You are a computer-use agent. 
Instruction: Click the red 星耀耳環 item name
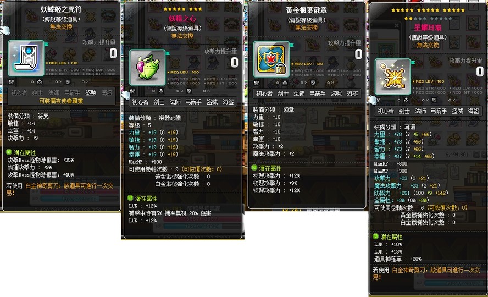(428, 28)
